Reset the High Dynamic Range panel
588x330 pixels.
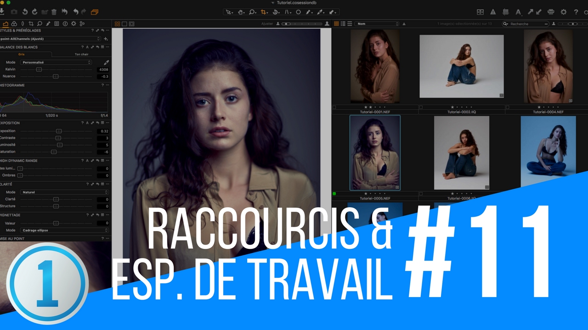(x=97, y=160)
